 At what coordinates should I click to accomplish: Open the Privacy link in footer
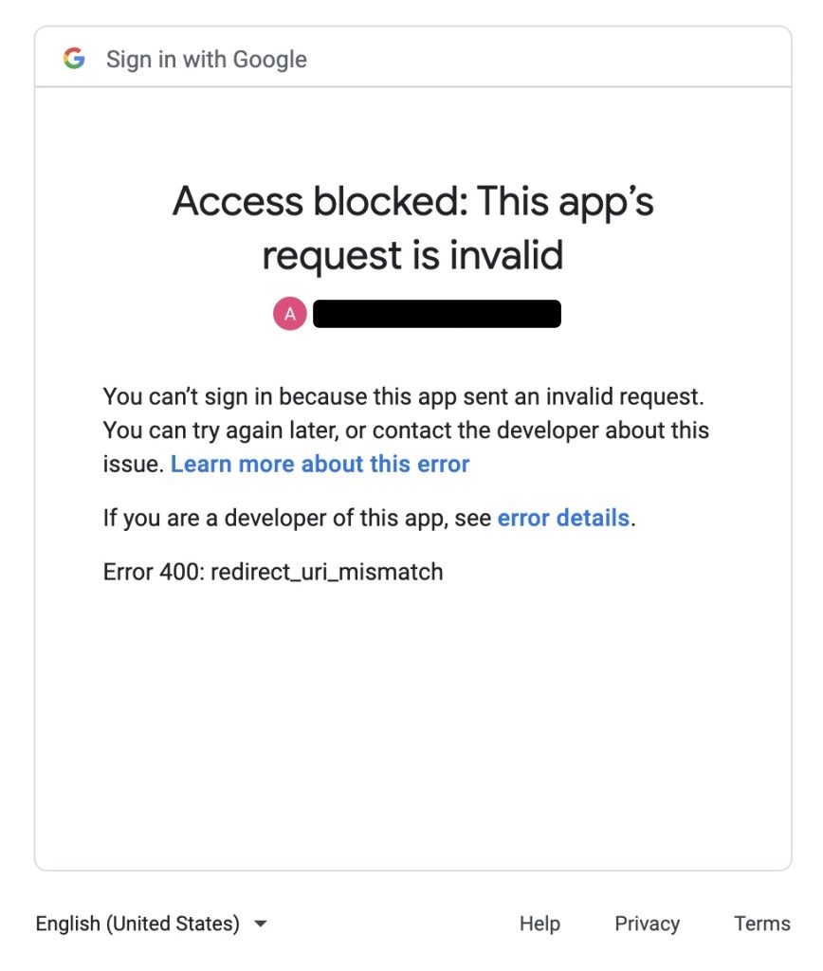click(647, 924)
